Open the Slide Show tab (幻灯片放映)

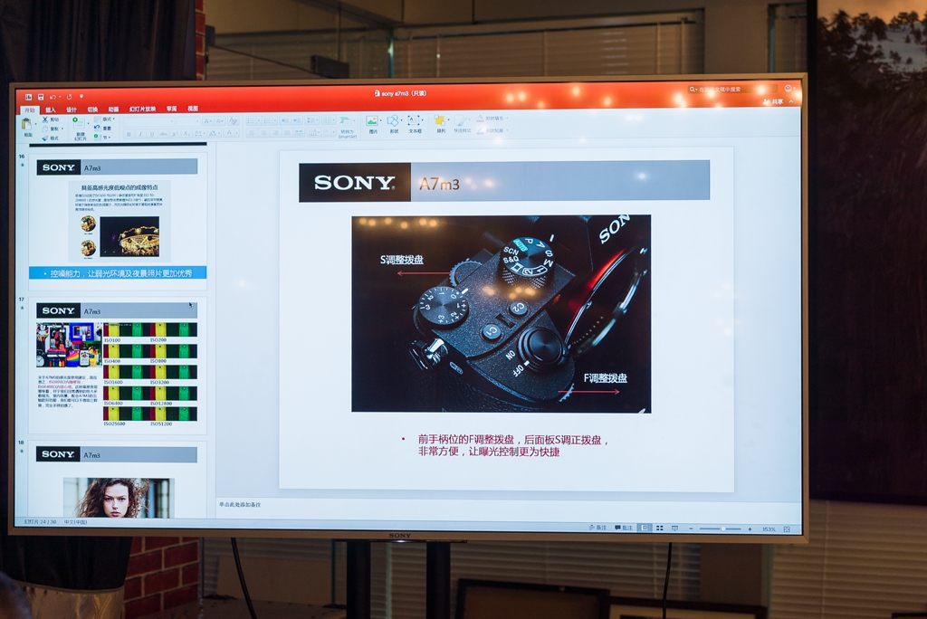142,109
